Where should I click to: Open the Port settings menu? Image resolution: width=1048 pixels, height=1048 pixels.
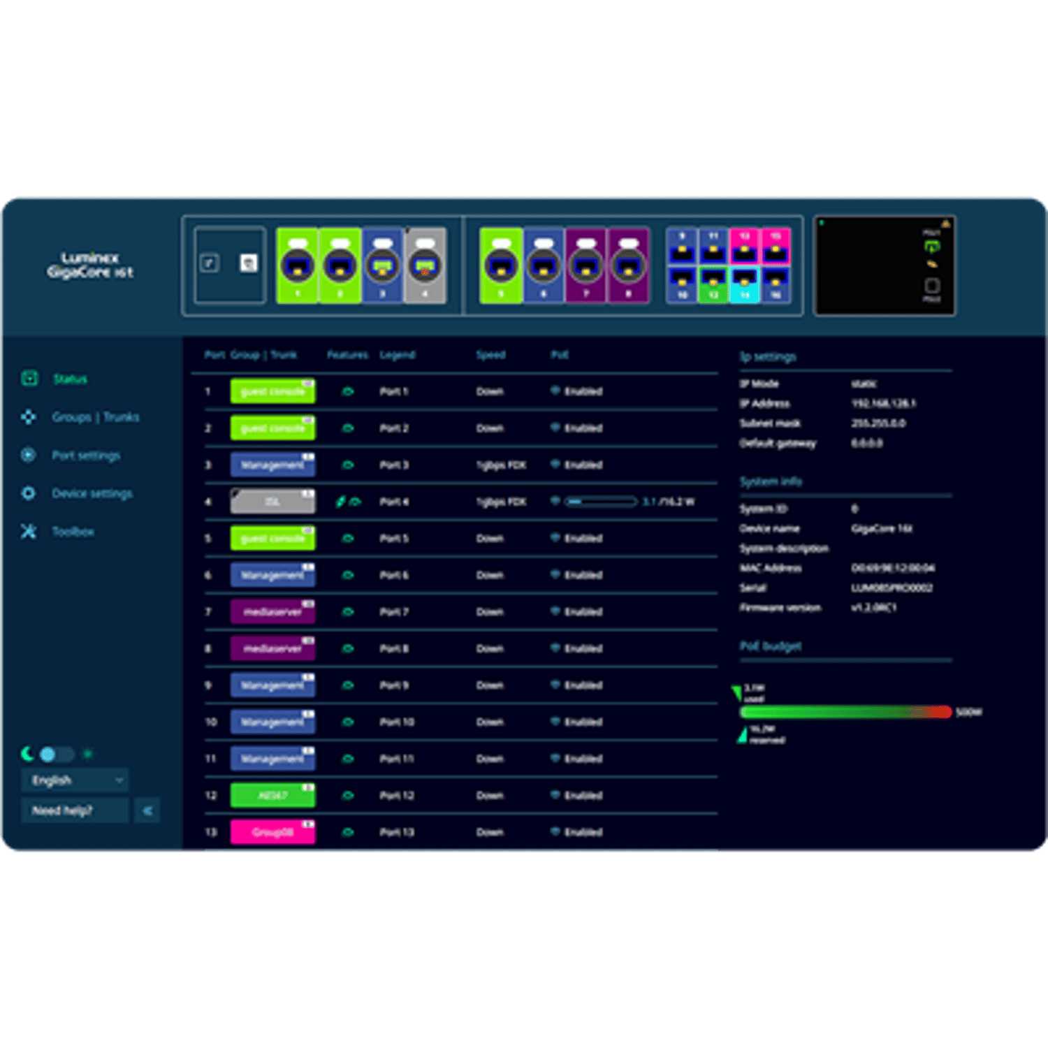[86, 456]
